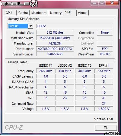Viewport: 121px width, 136px height.
Task: Click the Command Rate label
Action: (x=23, y=104)
